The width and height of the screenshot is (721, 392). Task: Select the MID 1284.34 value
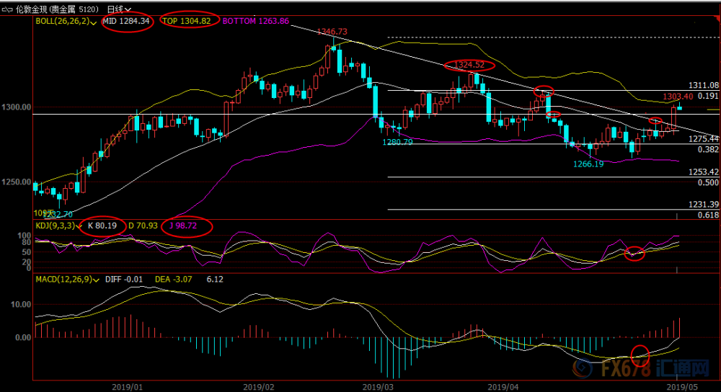(x=126, y=21)
